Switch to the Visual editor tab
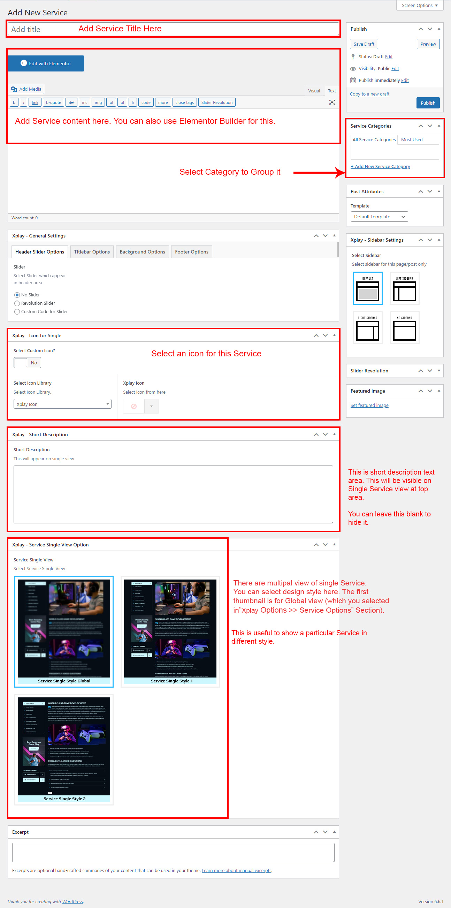451x908 pixels. (x=314, y=91)
